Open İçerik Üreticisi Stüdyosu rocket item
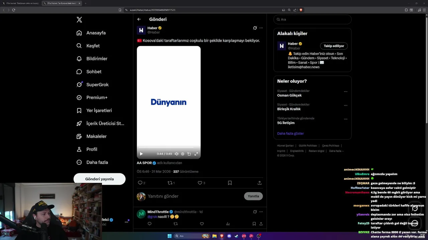This screenshot has height=240, width=428. pos(100,123)
